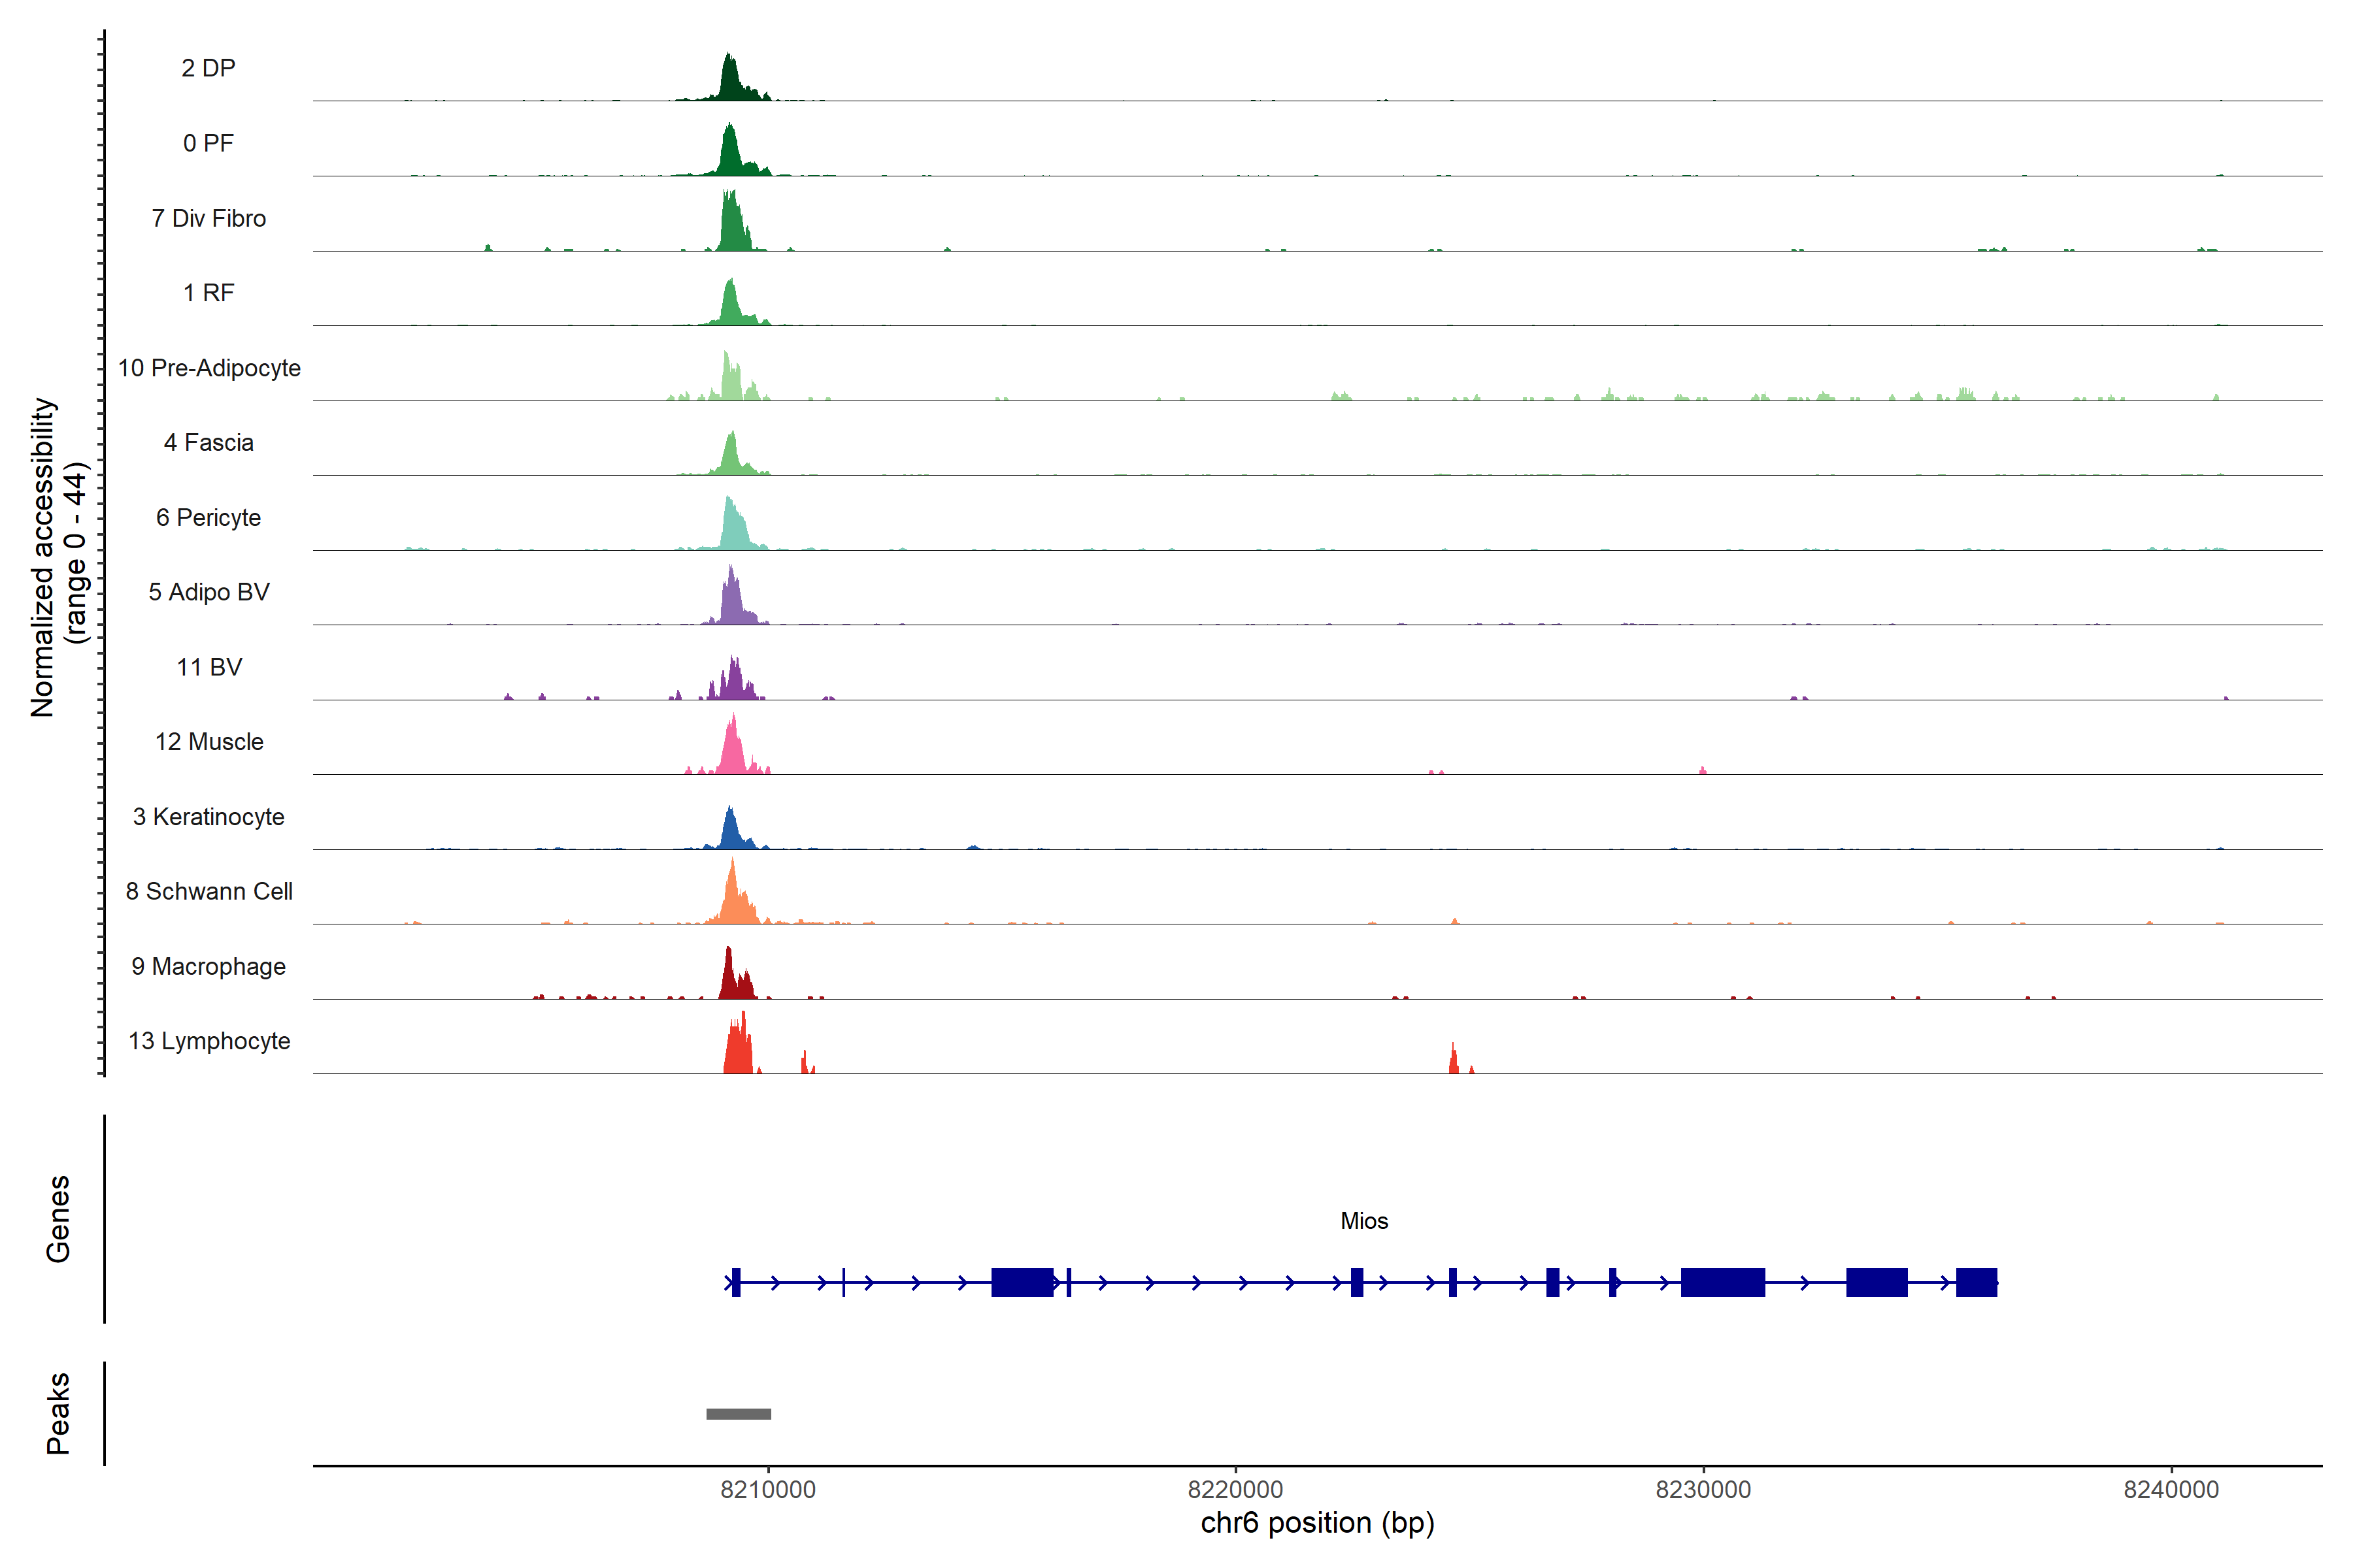Click the 8 Schwann Cell label
Image resolution: width=2353 pixels, height=1568 pixels.
pyautogui.click(x=209, y=891)
